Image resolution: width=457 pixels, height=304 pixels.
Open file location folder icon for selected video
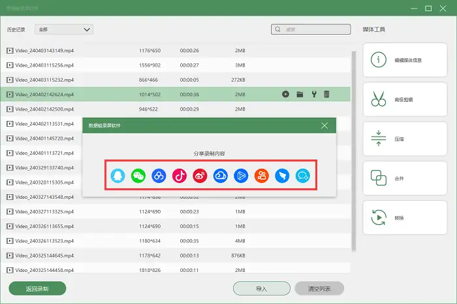point(300,94)
